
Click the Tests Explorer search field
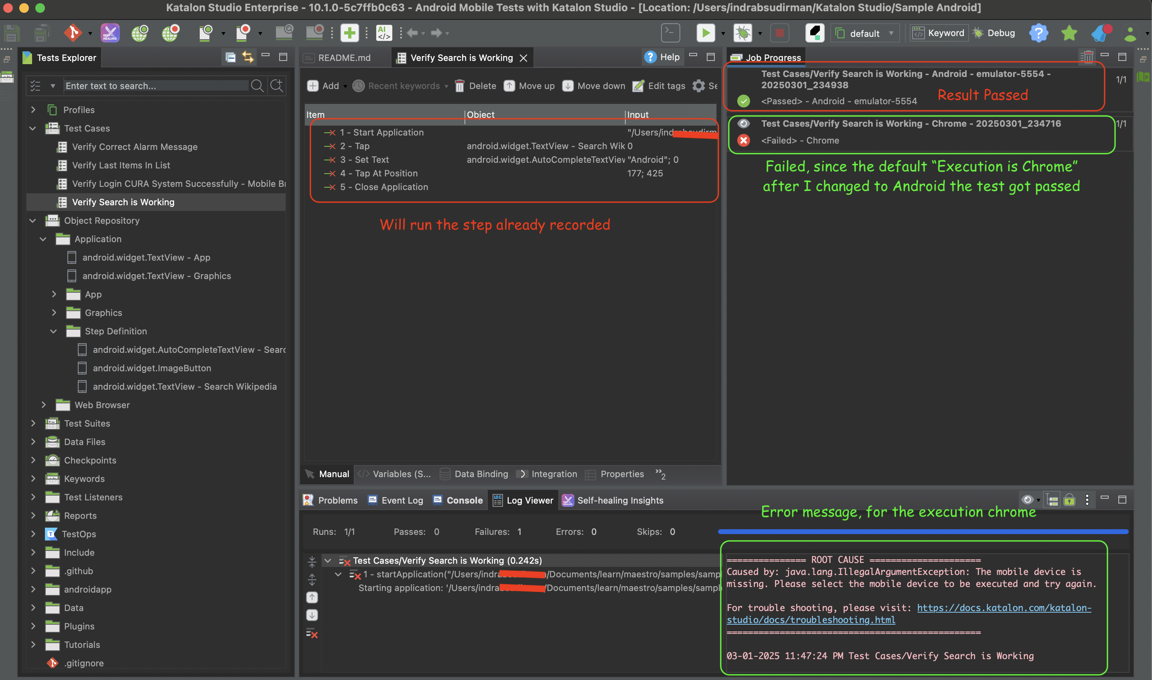coord(156,86)
